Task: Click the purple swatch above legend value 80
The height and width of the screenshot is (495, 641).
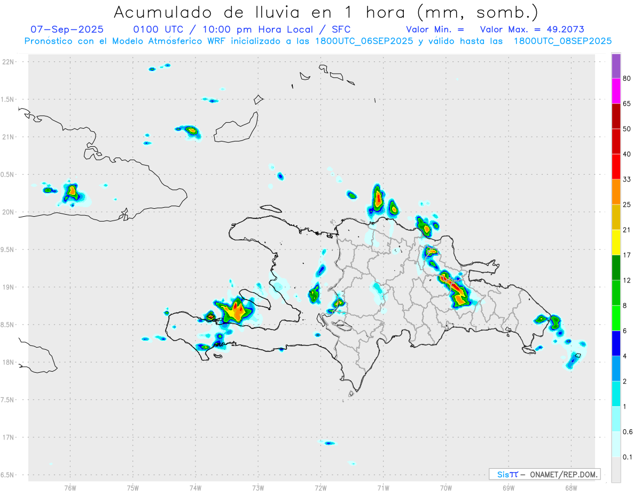Action: [x=616, y=66]
